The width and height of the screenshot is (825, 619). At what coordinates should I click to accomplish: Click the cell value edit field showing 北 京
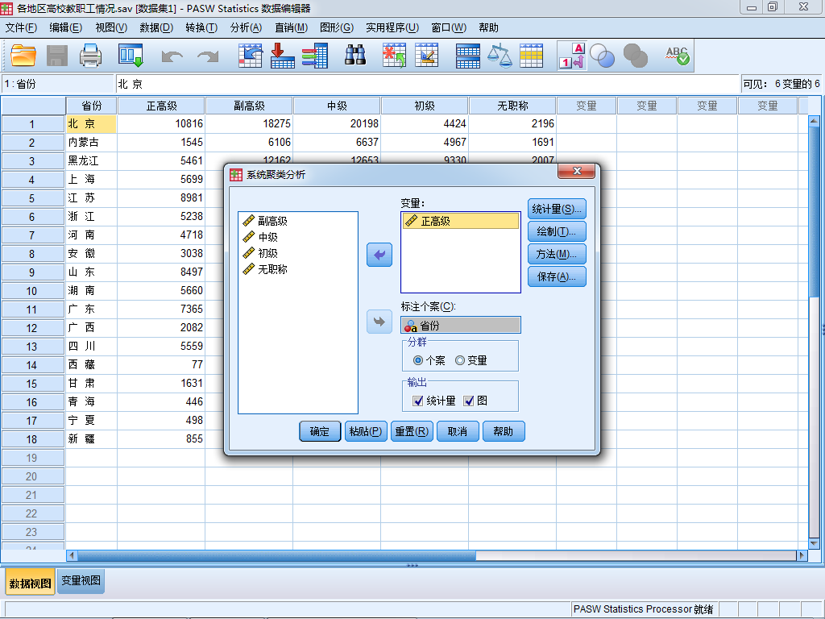(427, 84)
